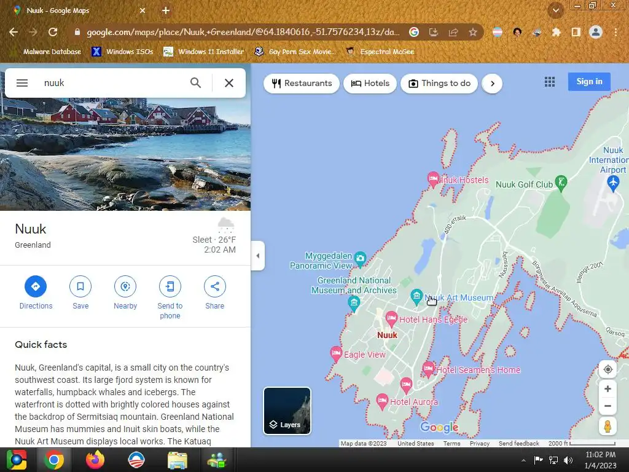Viewport: 629px width, 472px height.
Task: Click the volume speaker tray icon
Action: pos(568,460)
